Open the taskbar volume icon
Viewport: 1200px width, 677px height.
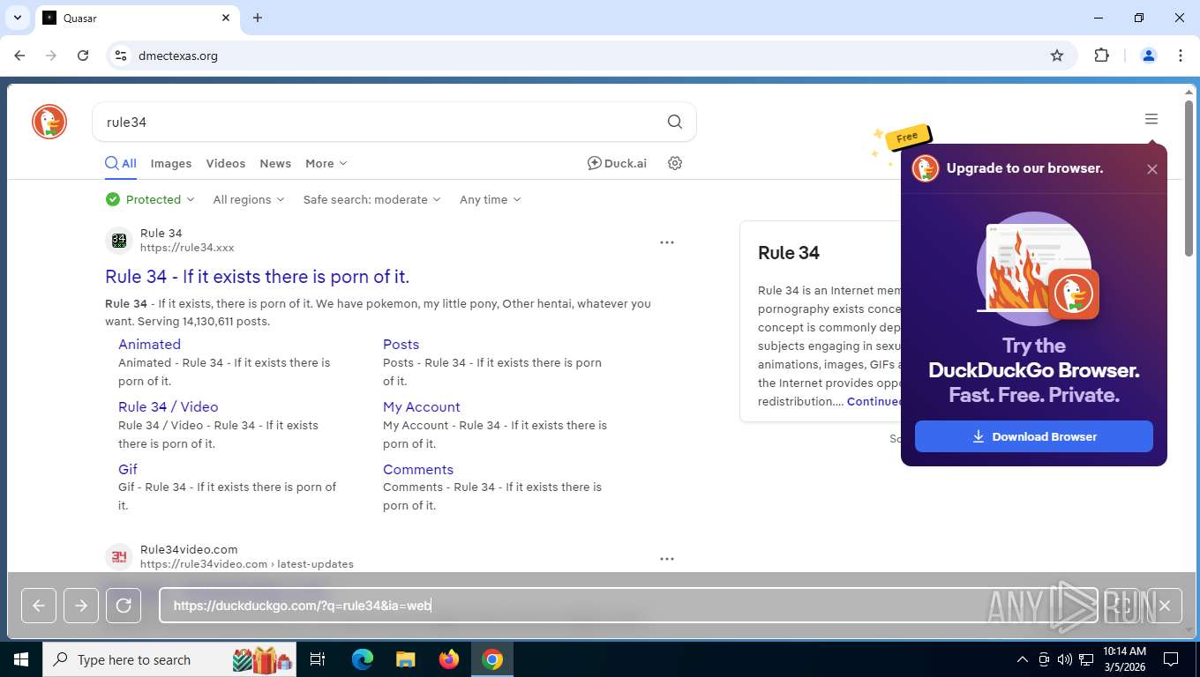click(x=1064, y=659)
